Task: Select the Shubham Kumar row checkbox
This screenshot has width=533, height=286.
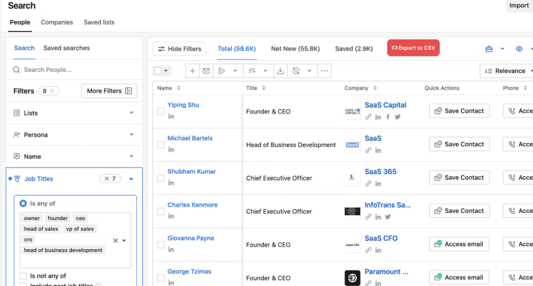Action: click(161, 178)
